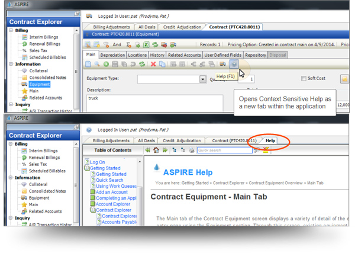The image size is (355, 253).
Task: Open the User Defined Fields tab
Action: (x=223, y=55)
